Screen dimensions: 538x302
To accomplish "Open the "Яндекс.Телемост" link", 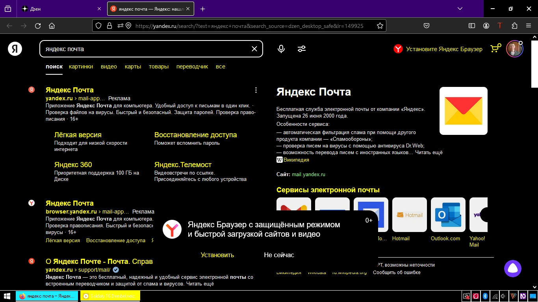I will pyautogui.click(x=183, y=165).
